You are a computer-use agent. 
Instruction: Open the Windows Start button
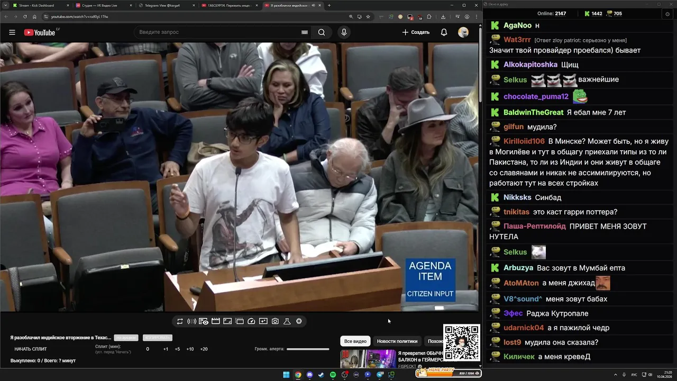point(286,375)
